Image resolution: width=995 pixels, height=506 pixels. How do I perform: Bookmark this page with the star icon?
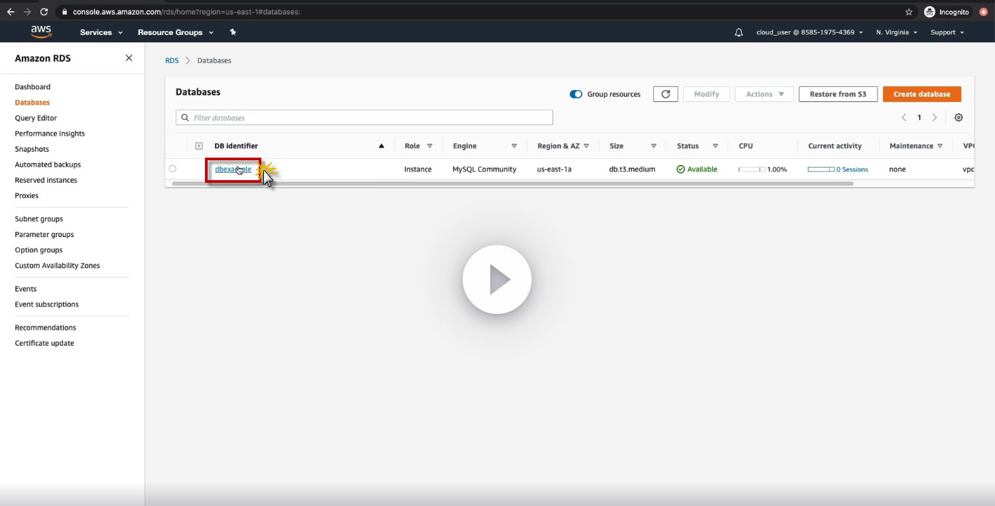click(x=909, y=12)
